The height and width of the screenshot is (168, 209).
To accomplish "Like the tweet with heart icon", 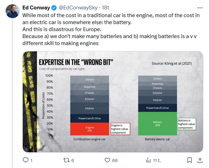I will click(107, 160).
